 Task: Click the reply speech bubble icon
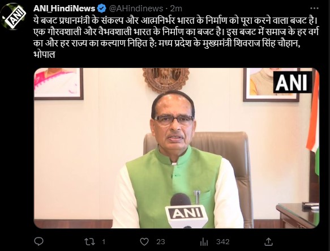coord(38,241)
